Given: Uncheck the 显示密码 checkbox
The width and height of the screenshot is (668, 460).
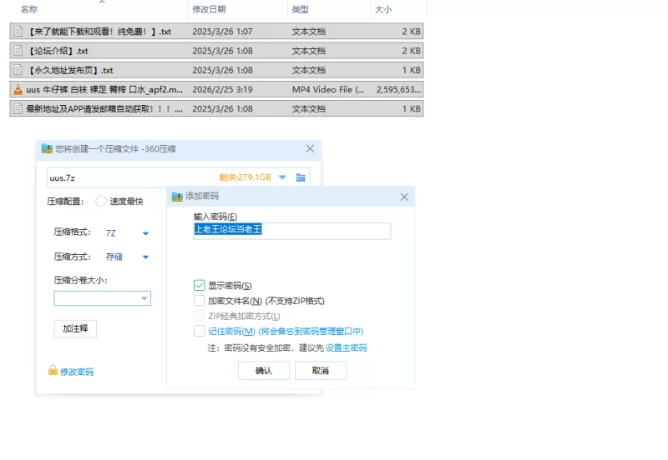Looking at the screenshot, I should point(199,286).
